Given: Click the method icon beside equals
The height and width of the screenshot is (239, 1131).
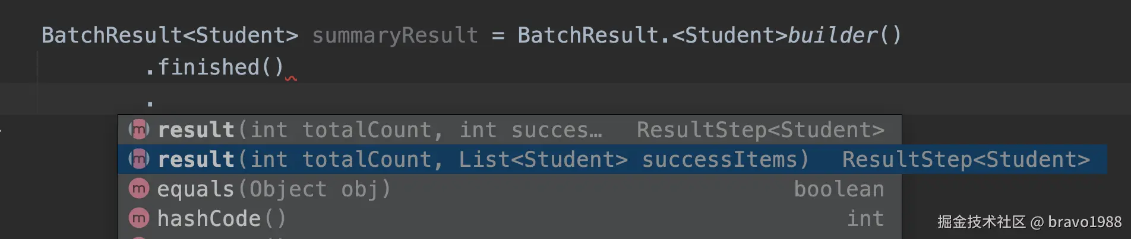Looking at the screenshot, I should [139, 189].
